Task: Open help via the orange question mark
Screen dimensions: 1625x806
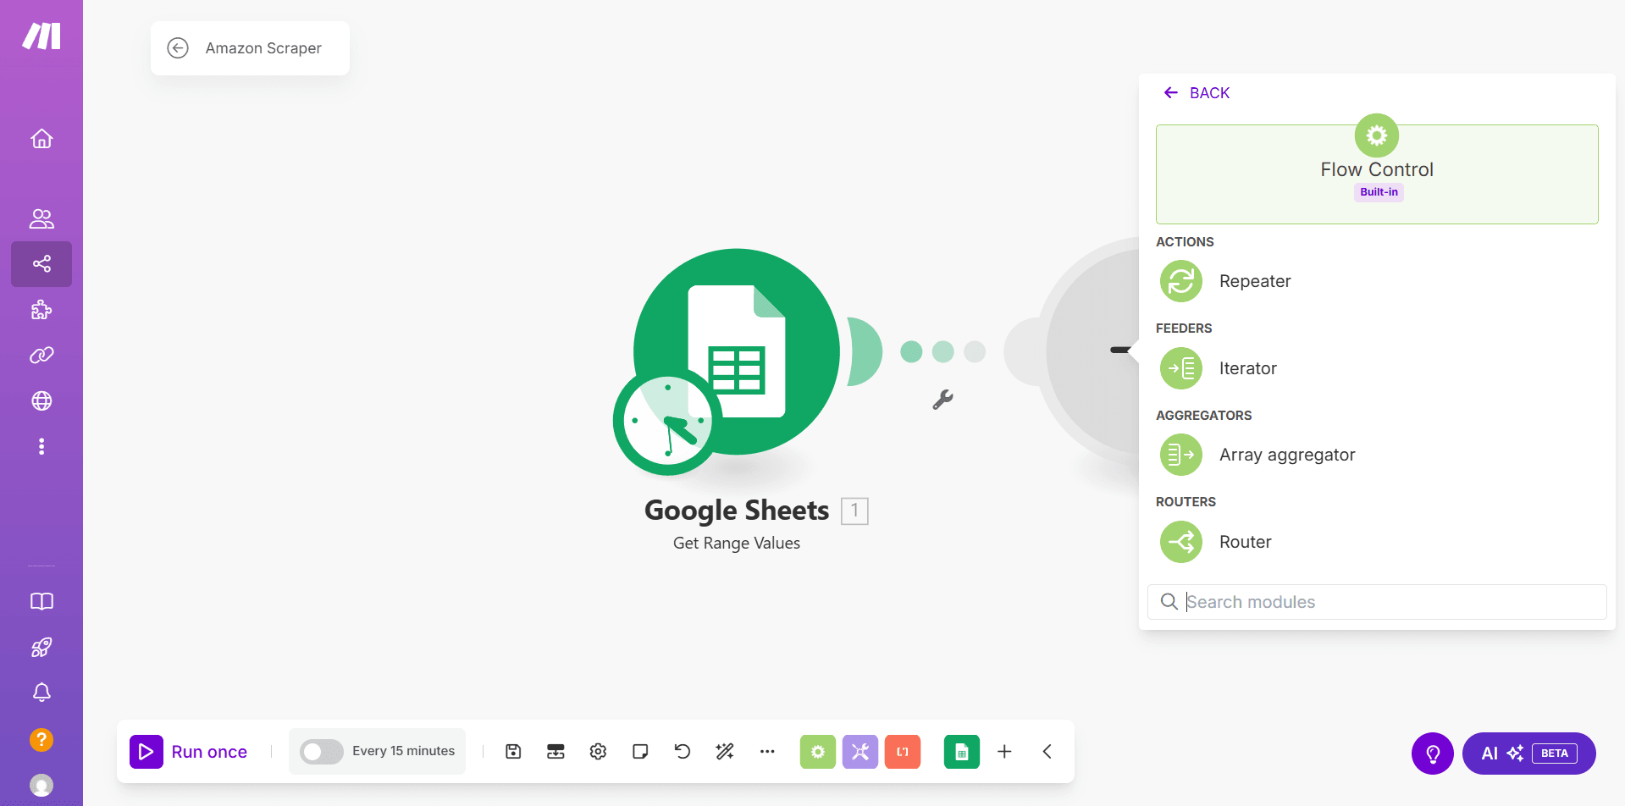Action: pos(41,740)
